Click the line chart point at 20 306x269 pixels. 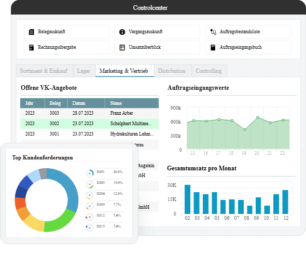[258, 117]
